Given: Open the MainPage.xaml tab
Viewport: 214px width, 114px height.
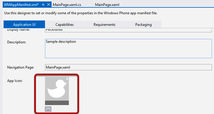Looking at the screenshot, I should coord(107,5).
